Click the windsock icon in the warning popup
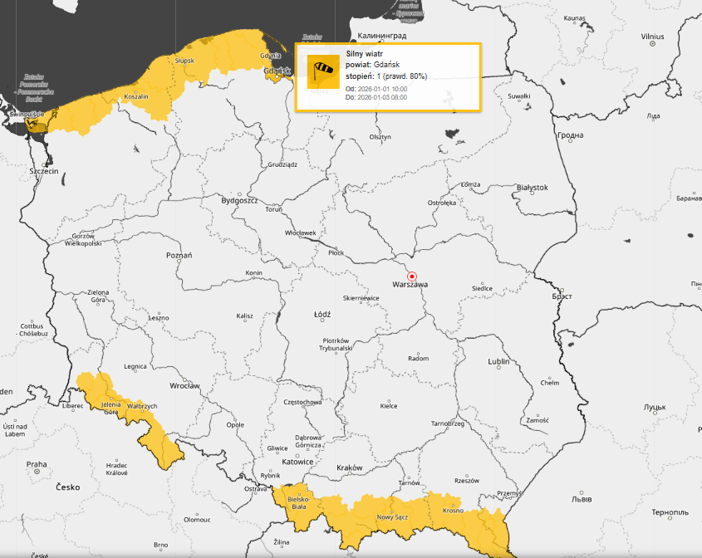This screenshot has width=702, height=558. (323, 71)
